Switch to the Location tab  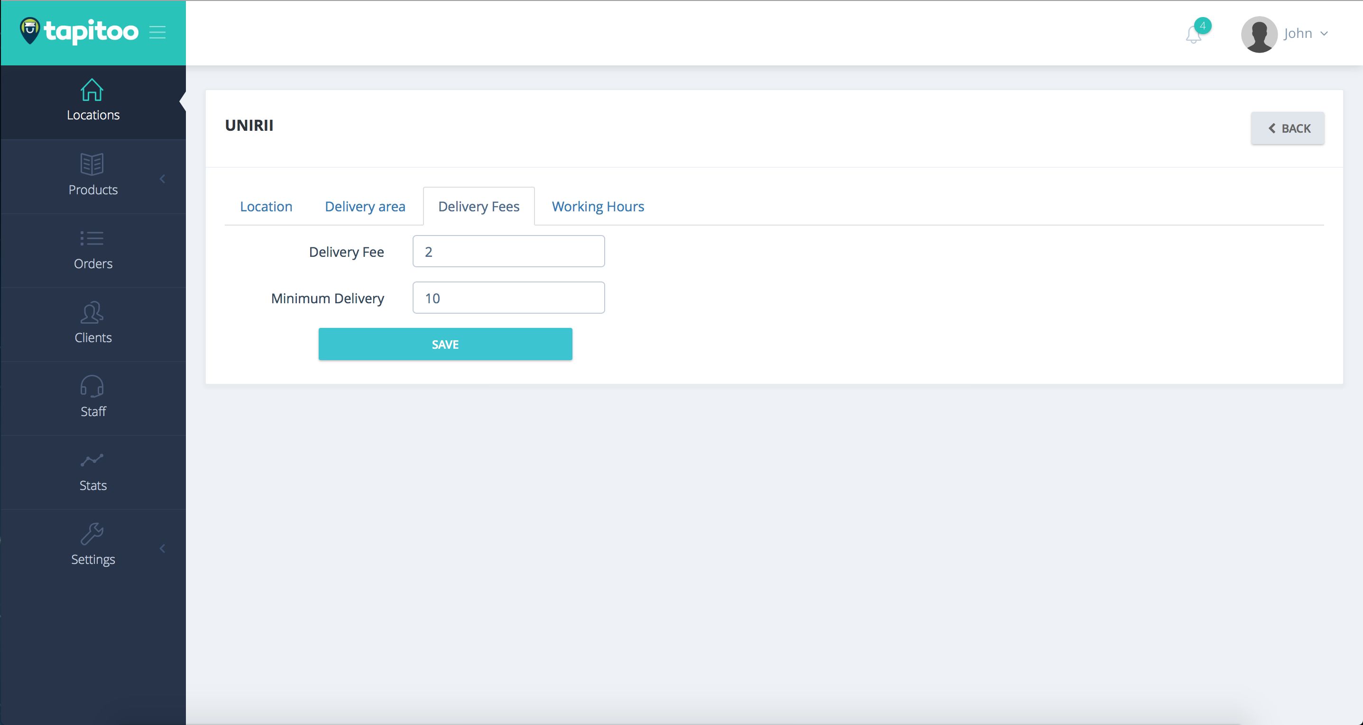266,206
